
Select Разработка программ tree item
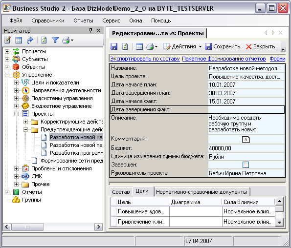76,153
